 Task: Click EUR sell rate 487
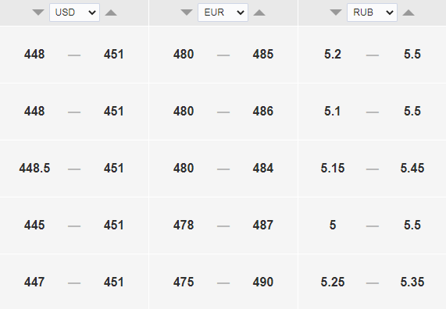(x=263, y=226)
